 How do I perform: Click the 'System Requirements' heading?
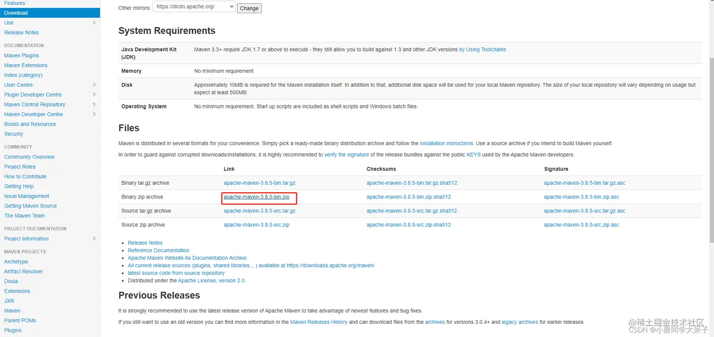click(167, 31)
